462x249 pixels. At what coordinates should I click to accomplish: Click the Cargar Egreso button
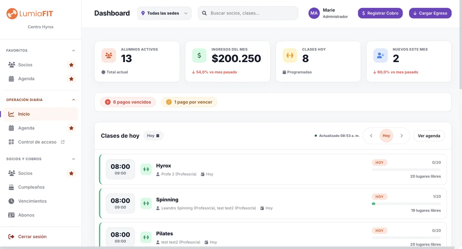430,13
